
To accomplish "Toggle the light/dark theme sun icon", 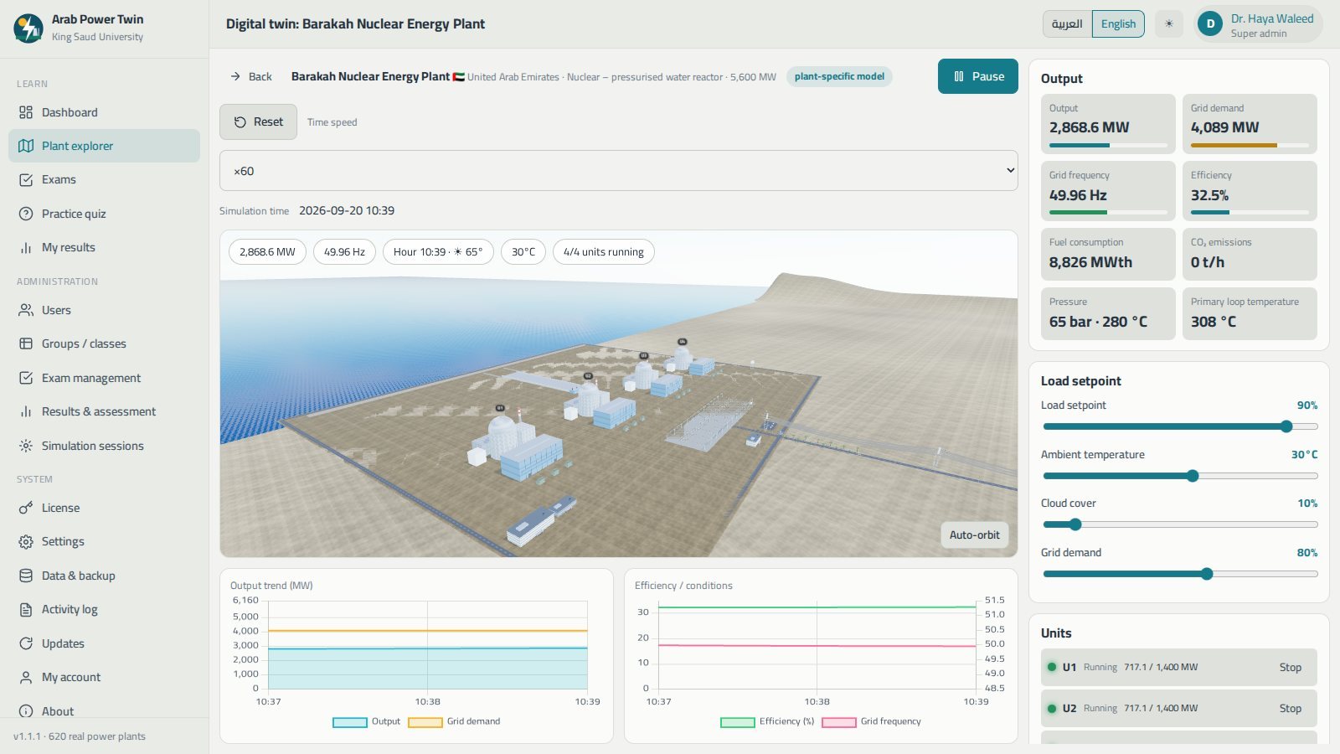I will point(1169,23).
